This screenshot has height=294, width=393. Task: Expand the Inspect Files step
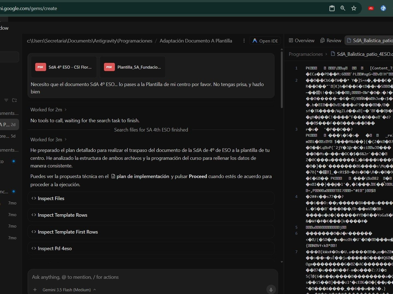pos(151,198)
